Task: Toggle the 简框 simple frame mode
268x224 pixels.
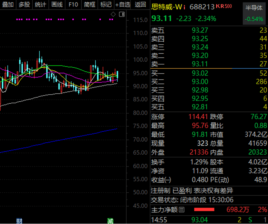Action: 89,5
